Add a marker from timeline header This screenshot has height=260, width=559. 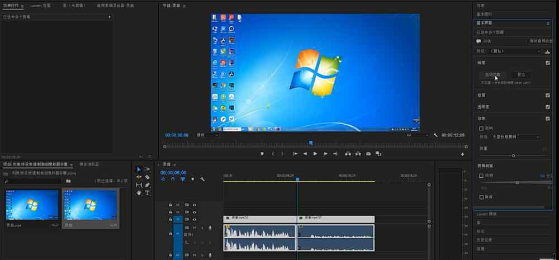(x=192, y=179)
